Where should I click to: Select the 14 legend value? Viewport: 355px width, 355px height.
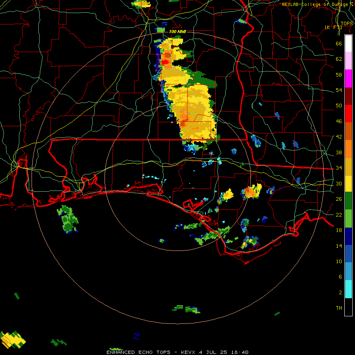point(339,246)
